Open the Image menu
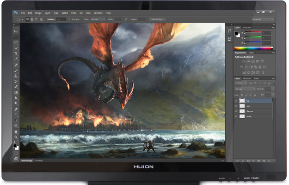Screen dimensions: 289x185 pos(38,13)
